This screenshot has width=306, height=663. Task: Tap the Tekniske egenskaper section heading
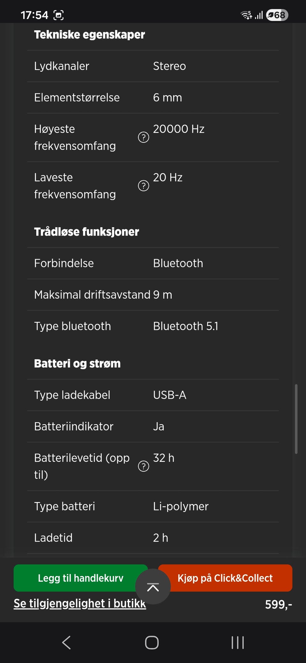[90, 34]
